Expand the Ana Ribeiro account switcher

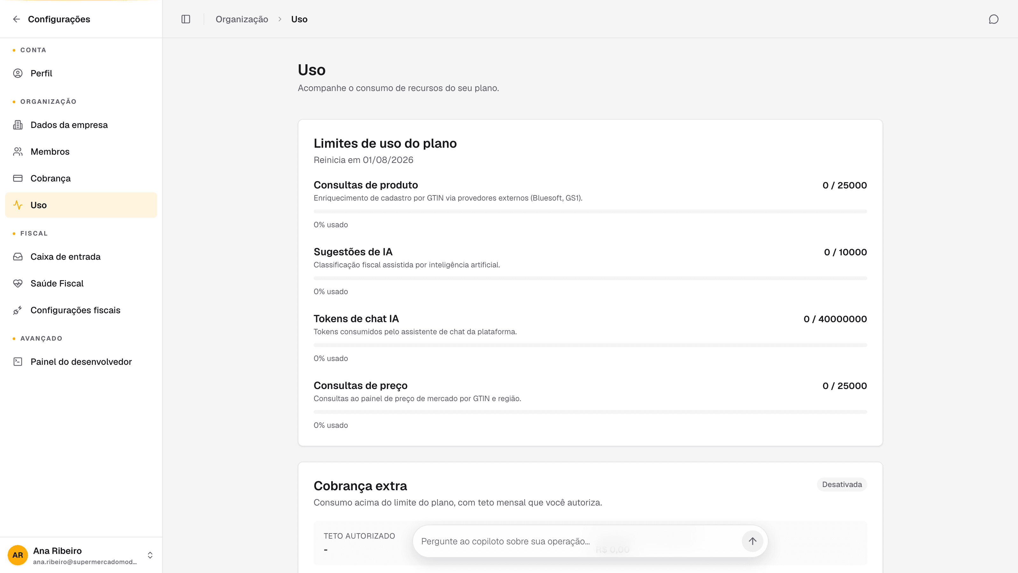(x=150, y=555)
